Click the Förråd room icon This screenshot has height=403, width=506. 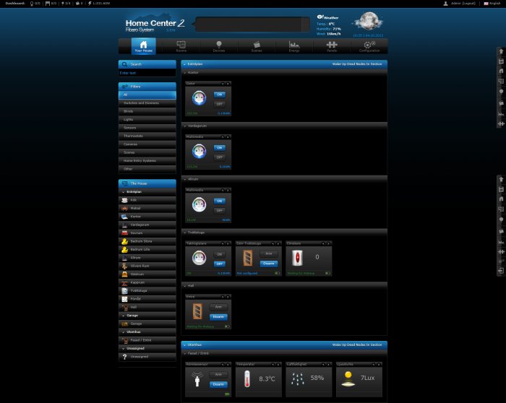pyautogui.click(x=124, y=299)
